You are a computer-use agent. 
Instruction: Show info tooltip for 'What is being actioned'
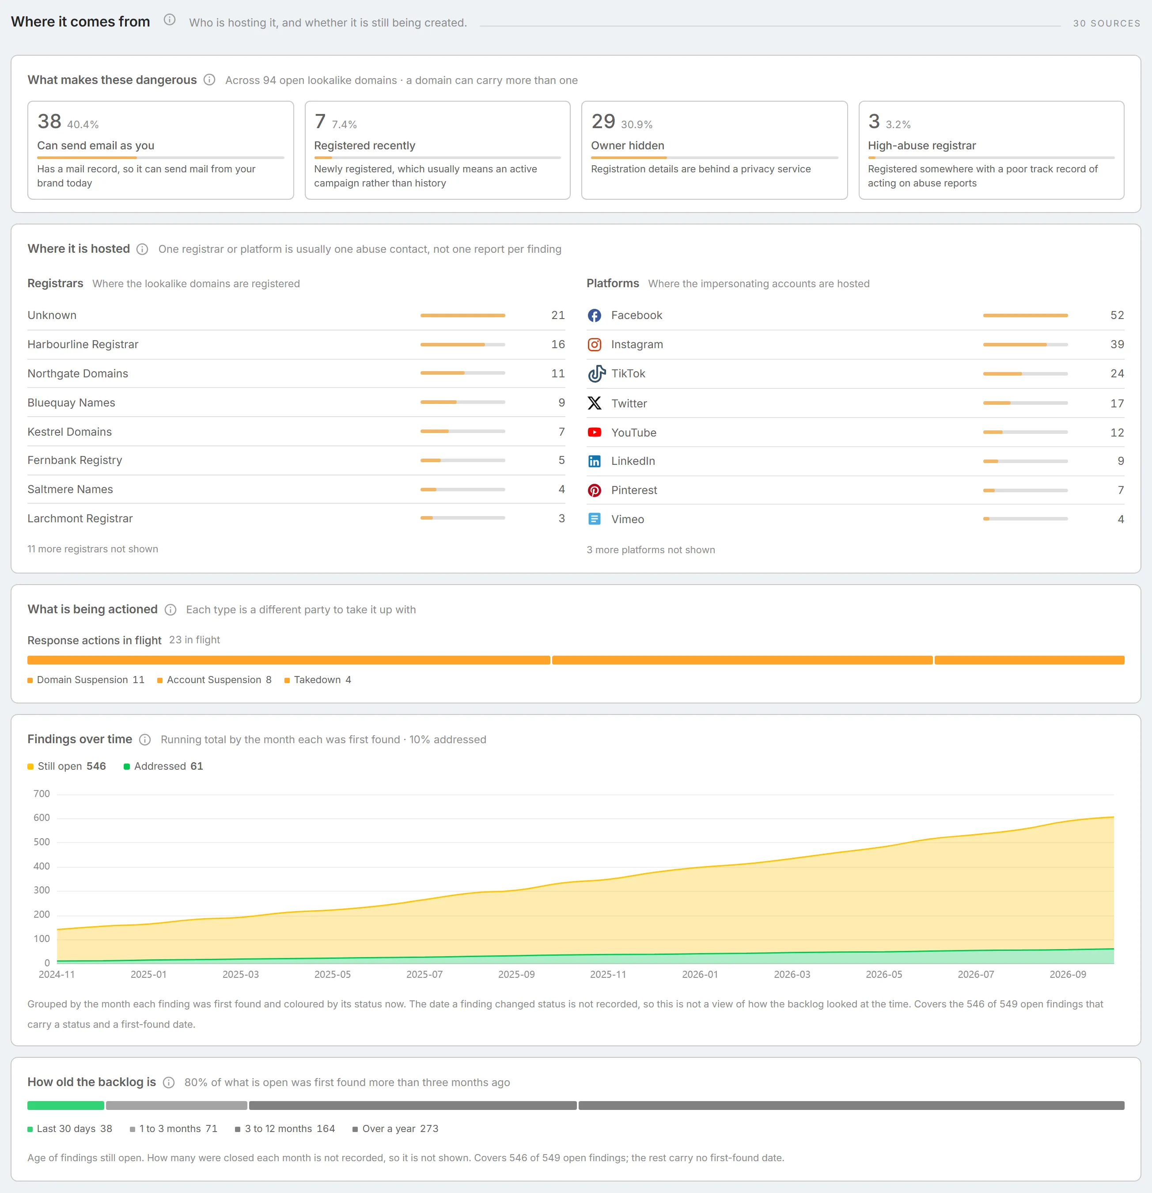[x=171, y=610]
